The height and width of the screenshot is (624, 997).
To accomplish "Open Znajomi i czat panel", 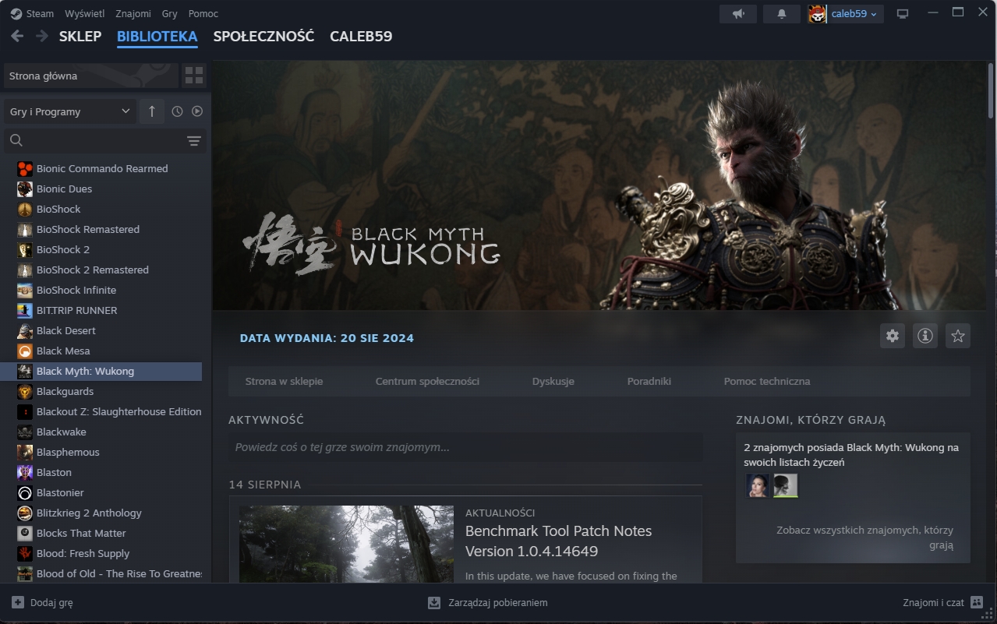I will pos(943,602).
